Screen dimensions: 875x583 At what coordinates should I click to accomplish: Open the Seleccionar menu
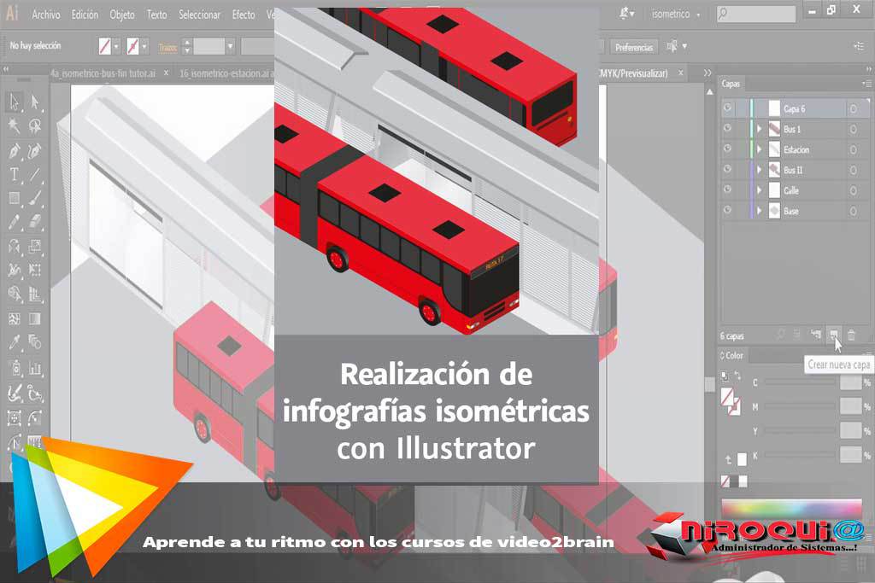pyautogui.click(x=199, y=15)
